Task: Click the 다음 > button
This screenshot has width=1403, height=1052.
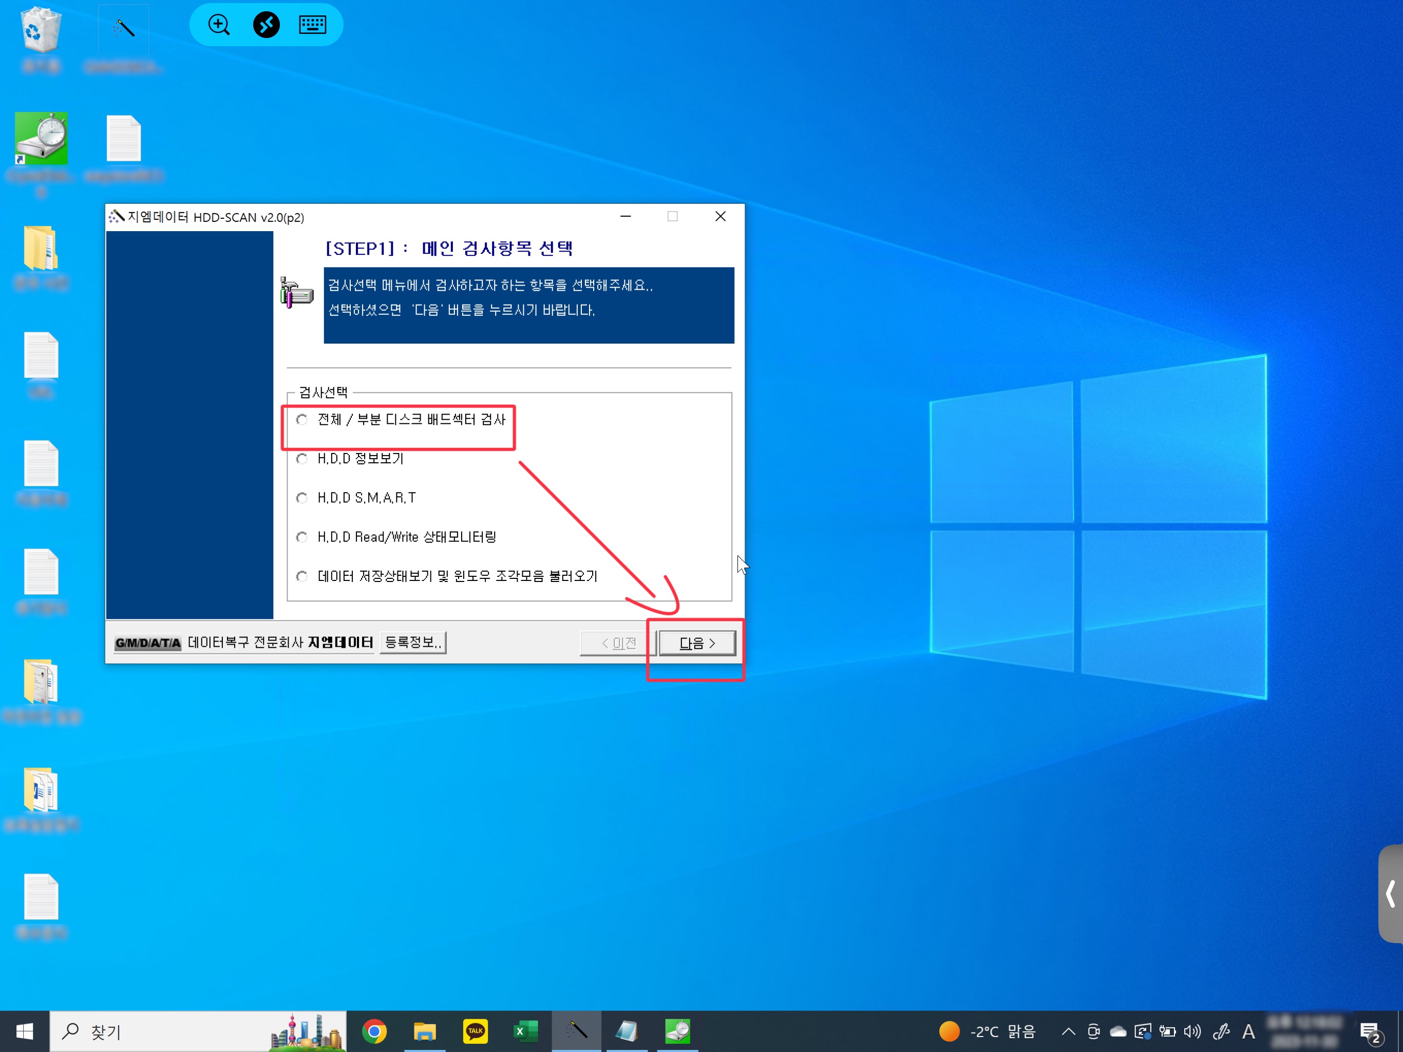Action: pyautogui.click(x=697, y=643)
